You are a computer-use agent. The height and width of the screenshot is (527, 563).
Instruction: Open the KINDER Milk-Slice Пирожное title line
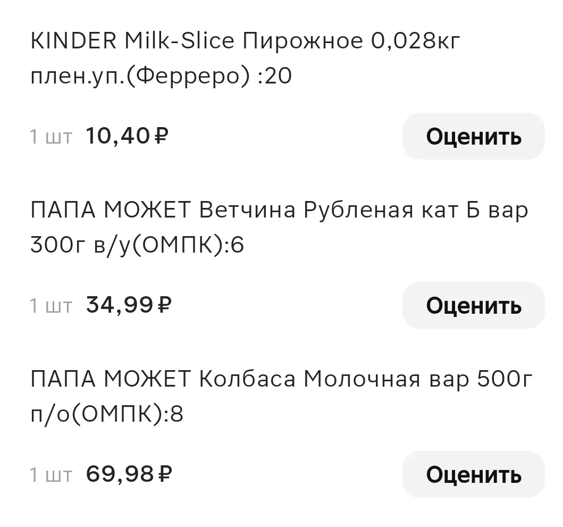pos(245,40)
